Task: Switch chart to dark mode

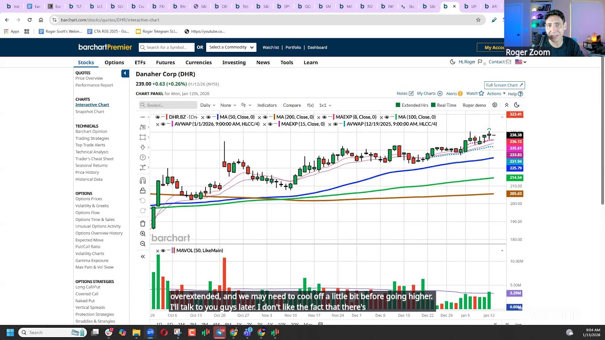Action: (517, 105)
